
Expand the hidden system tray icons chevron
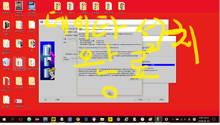point(173,120)
